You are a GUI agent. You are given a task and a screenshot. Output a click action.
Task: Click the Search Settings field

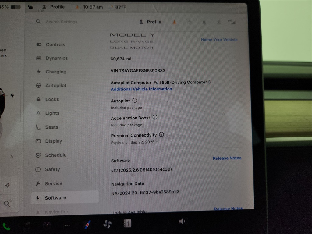tap(62, 22)
